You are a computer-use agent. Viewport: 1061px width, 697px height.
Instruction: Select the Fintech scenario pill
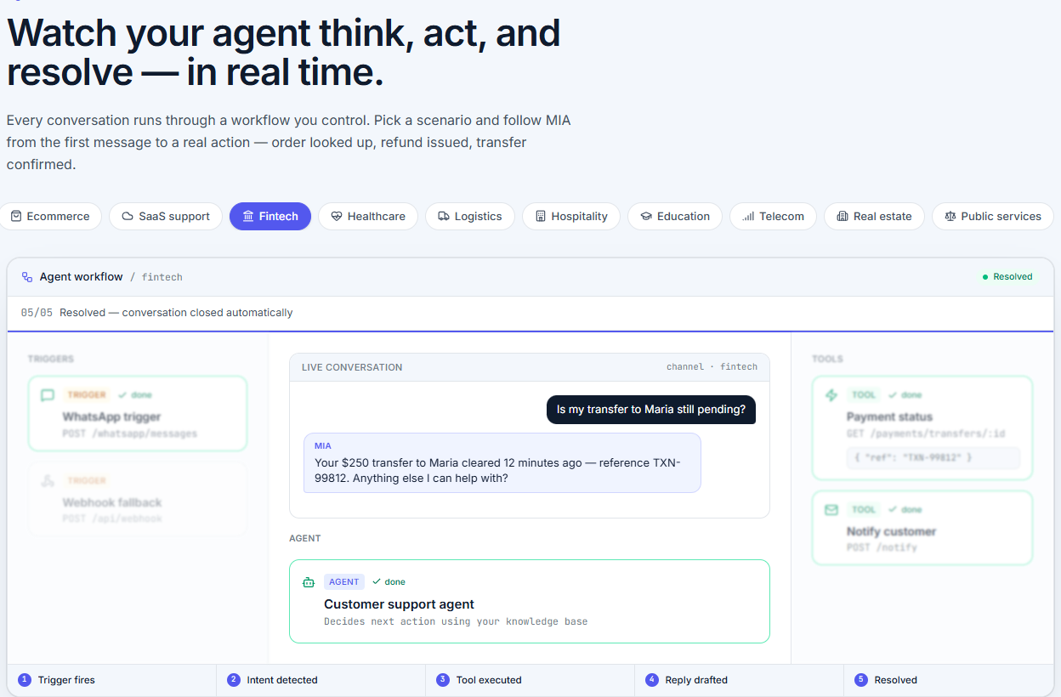click(x=270, y=216)
